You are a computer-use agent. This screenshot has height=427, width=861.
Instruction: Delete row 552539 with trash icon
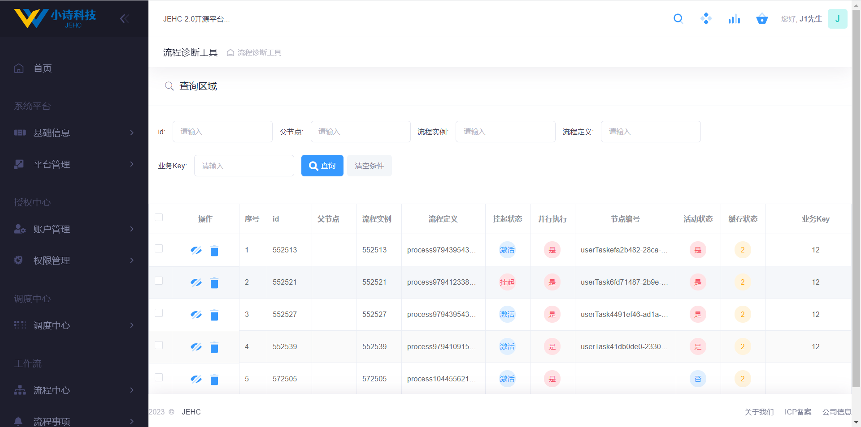point(214,347)
